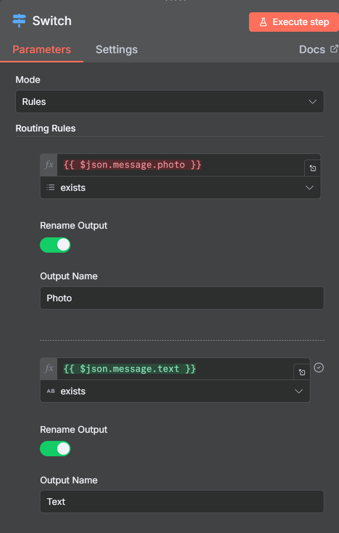Click the flask icon on Execute step
Viewport: 339px width, 533px height.
[263, 22]
